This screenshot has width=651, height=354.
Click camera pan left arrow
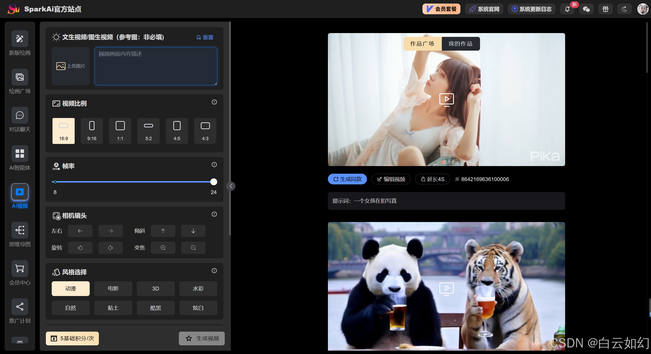tap(80, 231)
